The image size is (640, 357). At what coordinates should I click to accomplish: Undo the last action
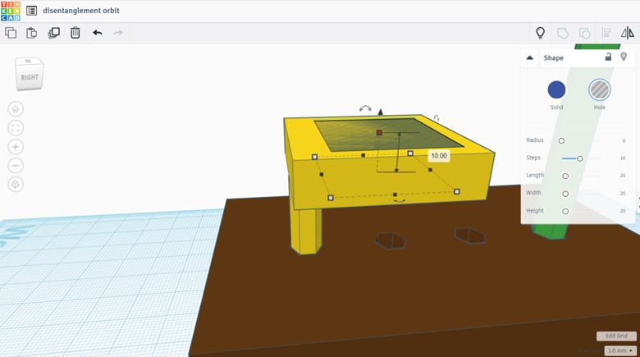[x=97, y=33]
